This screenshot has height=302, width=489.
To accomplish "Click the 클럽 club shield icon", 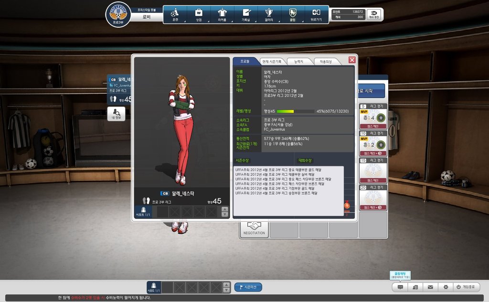I will point(293,14).
